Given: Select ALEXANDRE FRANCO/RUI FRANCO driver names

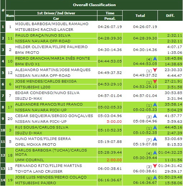Looking at the screenshot, I should click(x=49, y=104).
